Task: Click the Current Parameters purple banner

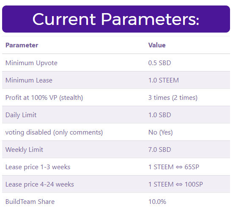Action: 116,19
